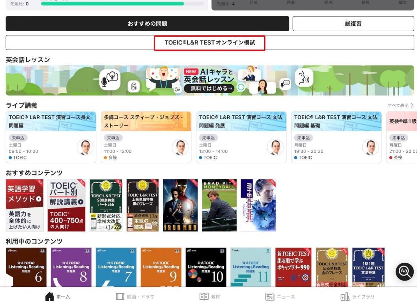The width and height of the screenshot is (417, 304).
Task: Click the 総復習 button
Action: 353,24
